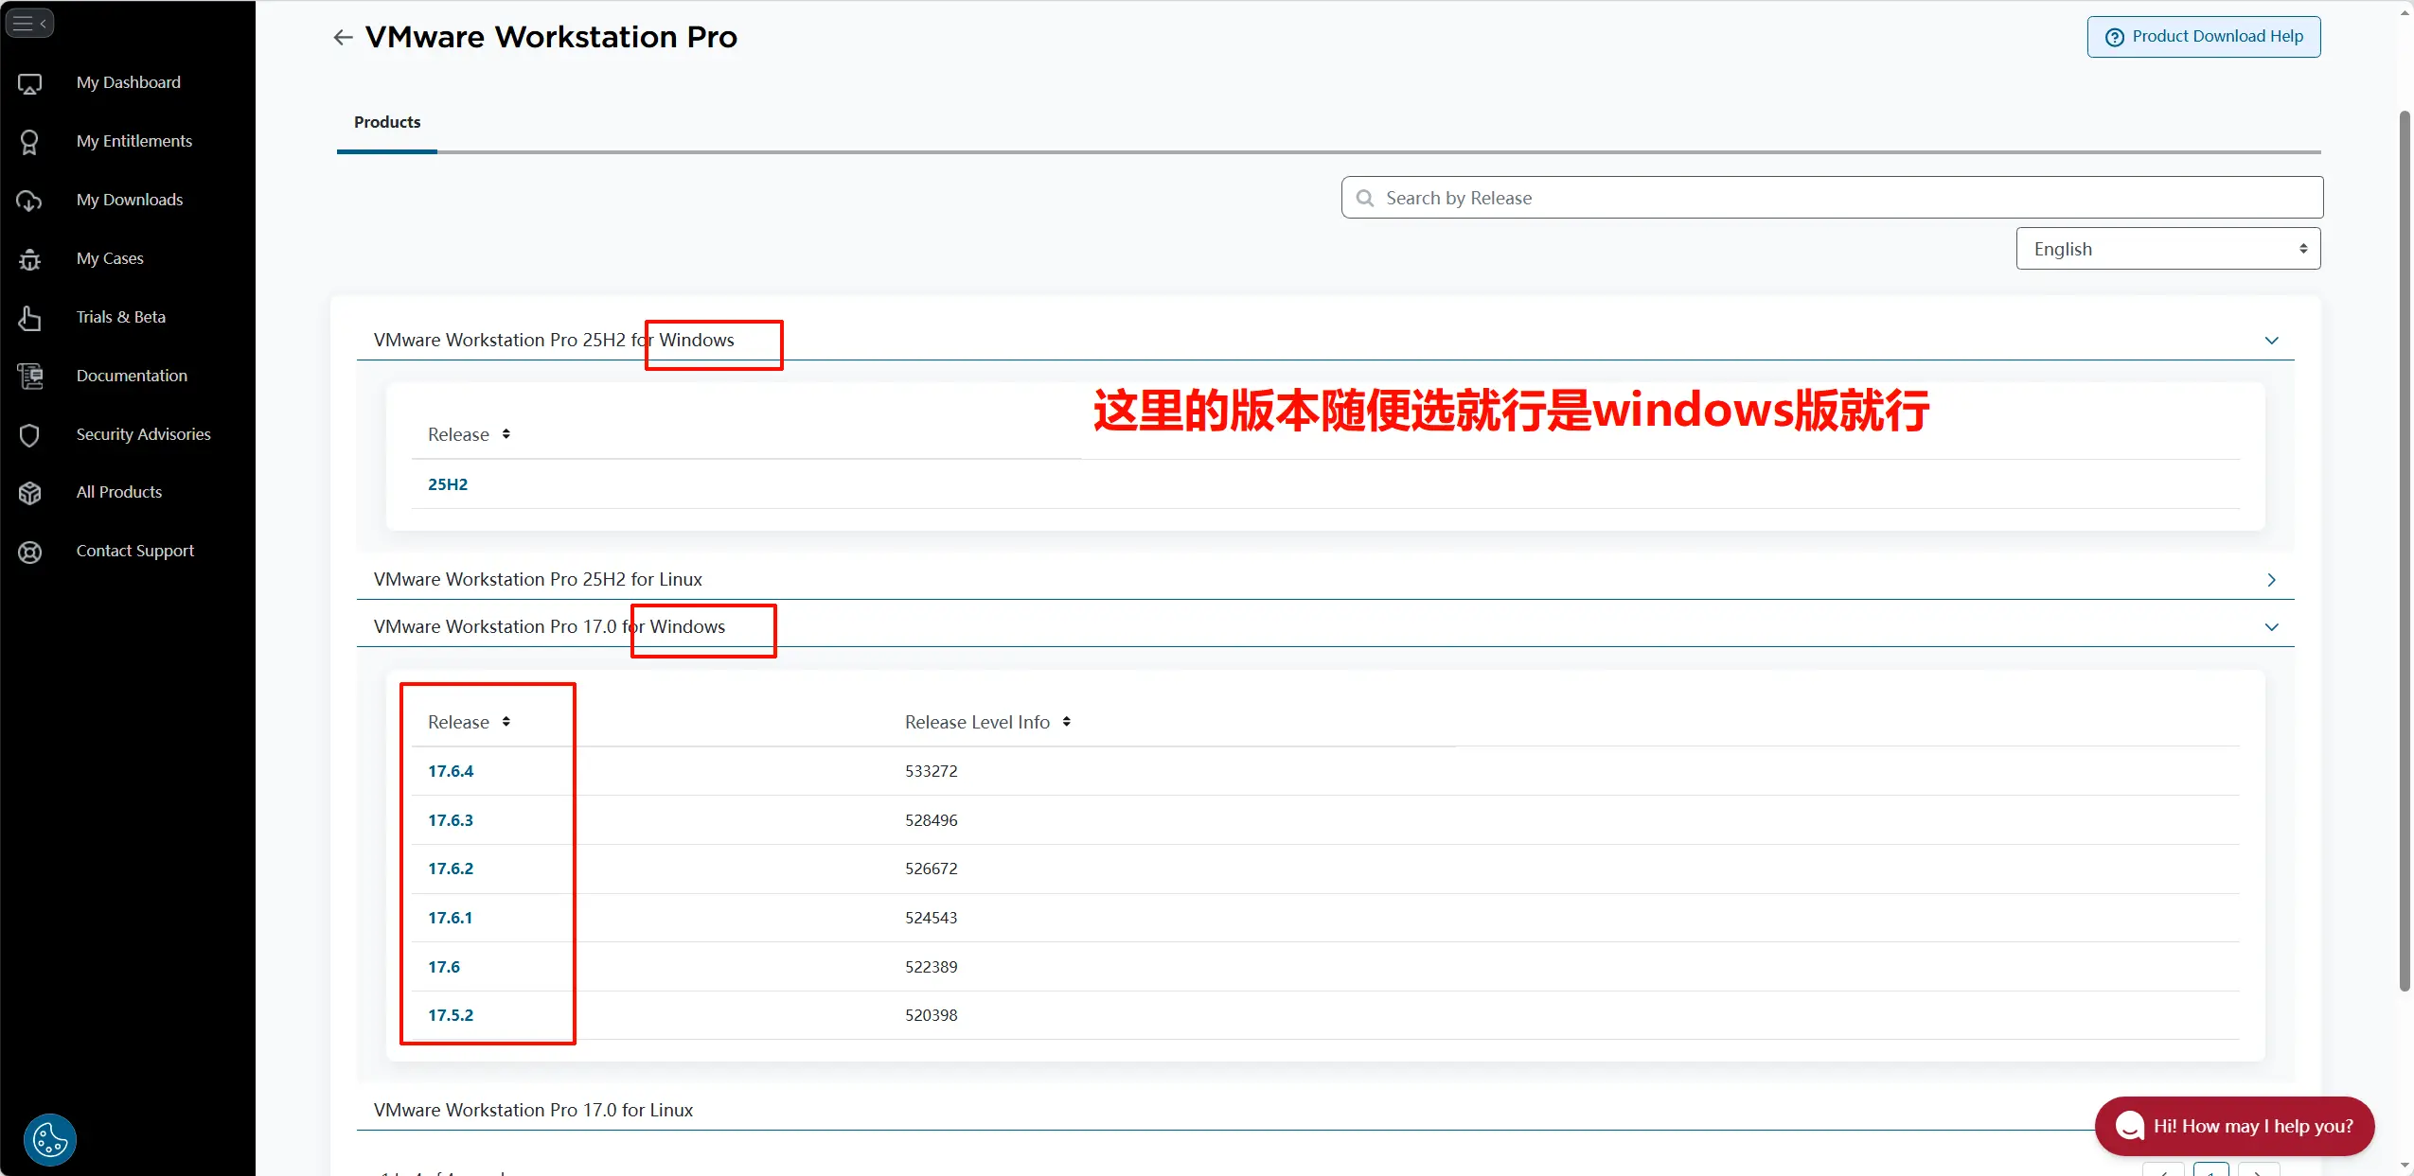The height and width of the screenshot is (1176, 2414).
Task: Click the My Downloads cloud icon
Action: (29, 201)
